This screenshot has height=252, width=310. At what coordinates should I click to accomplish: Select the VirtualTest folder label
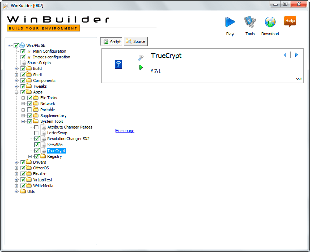point(43,179)
